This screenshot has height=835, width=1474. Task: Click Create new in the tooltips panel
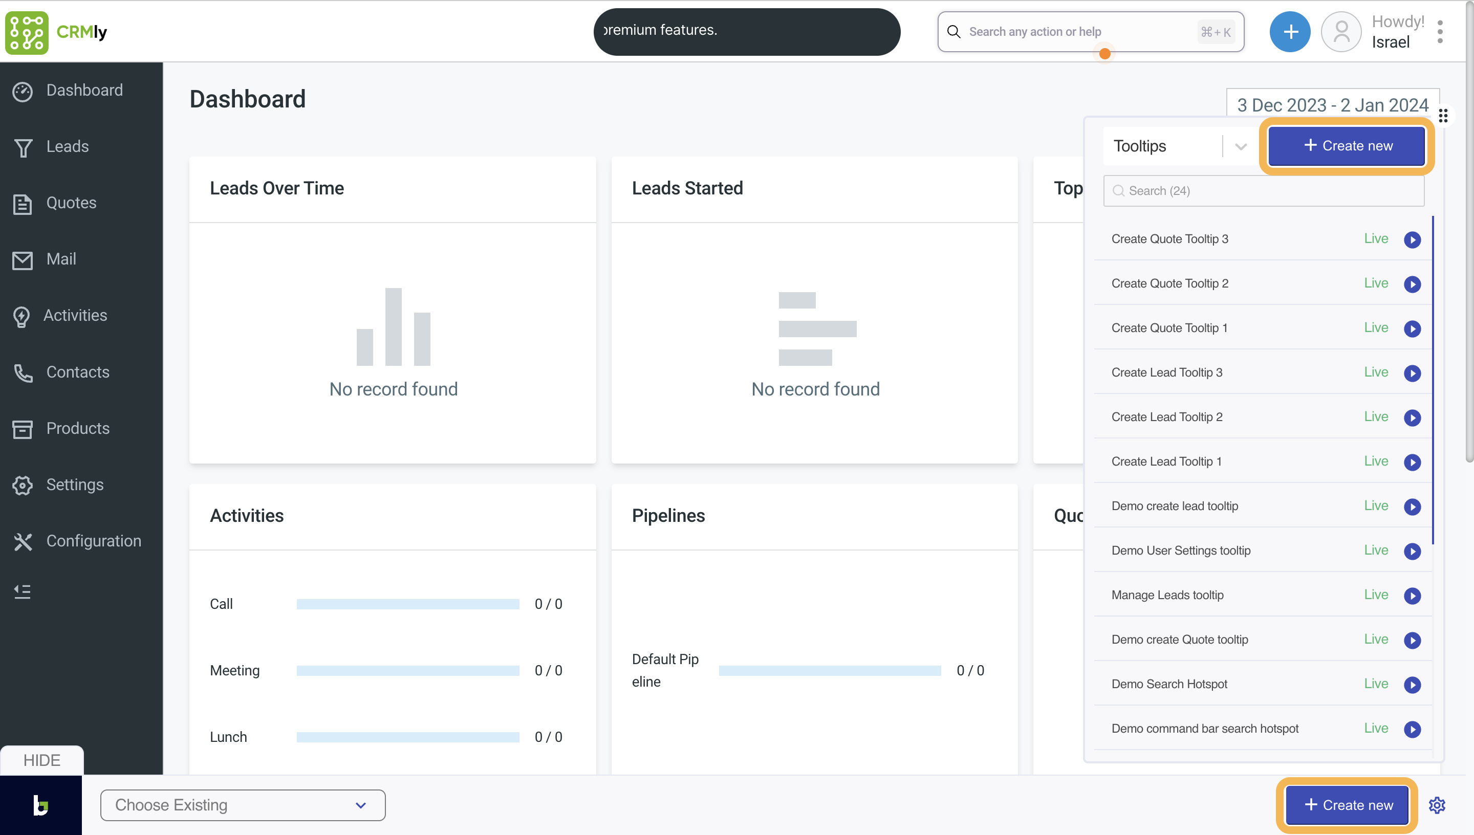point(1346,146)
